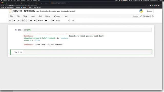164x92 pixels.
Task: Paste cells below icon
Action: pyautogui.click(x=26, y=20)
